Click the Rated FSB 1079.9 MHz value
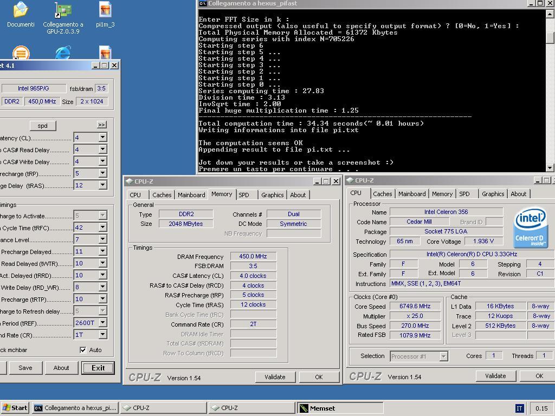Viewport: 555px width, 416px height. [415, 335]
